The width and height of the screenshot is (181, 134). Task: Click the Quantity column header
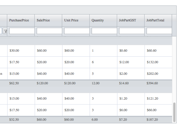tap(103, 21)
